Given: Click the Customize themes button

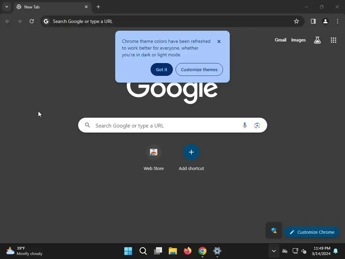Looking at the screenshot, I should point(199,69).
